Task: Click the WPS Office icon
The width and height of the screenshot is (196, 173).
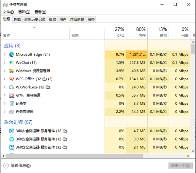Action: 12,79
